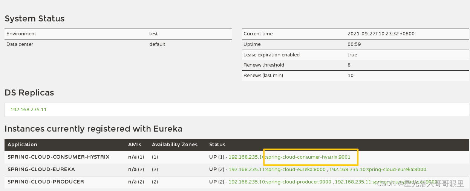The image size is (470, 191).
Task: Open the 192.168.235.10:spring-cloud-eureka:8000 instance link
Action: click(x=378, y=170)
